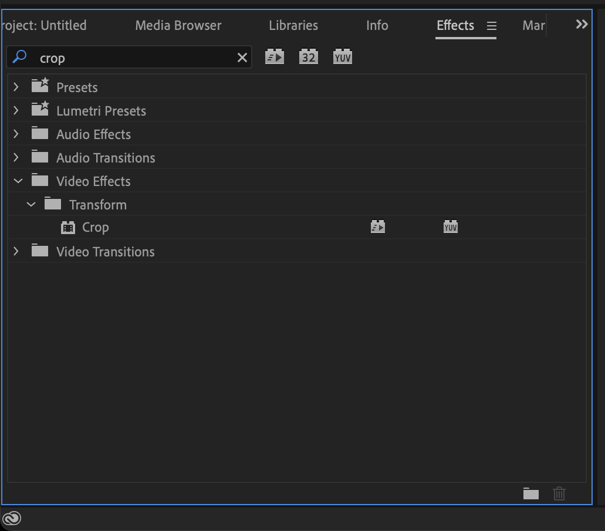Expand the Audio Effects folder
Image resolution: width=605 pixels, height=531 pixels.
pyautogui.click(x=16, y=134)
